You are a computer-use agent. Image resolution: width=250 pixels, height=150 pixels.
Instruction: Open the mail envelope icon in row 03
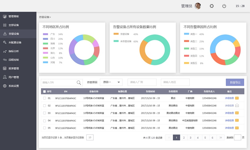pos(237,113)
